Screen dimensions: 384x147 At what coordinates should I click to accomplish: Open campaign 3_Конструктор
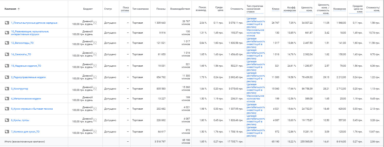tap(20, 89)
